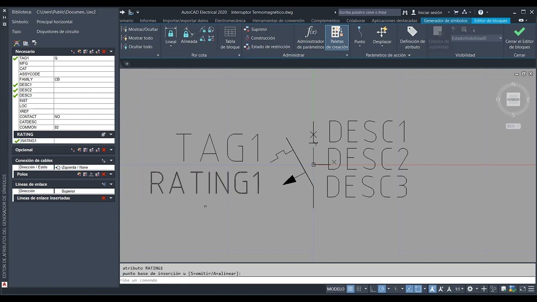
Task: Add a new drawing tab with plus
Action: 127,64
